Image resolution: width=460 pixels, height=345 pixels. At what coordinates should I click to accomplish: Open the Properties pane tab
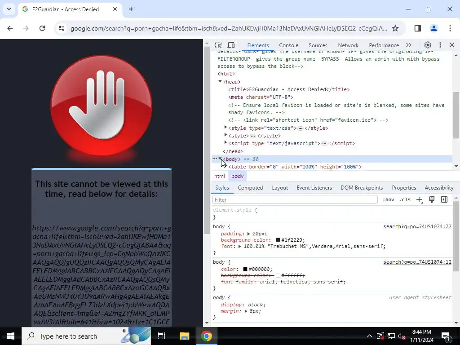(x=404, y=188)
